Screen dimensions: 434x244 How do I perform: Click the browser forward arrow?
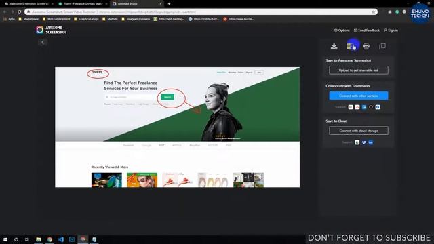[x=12, y=12]
